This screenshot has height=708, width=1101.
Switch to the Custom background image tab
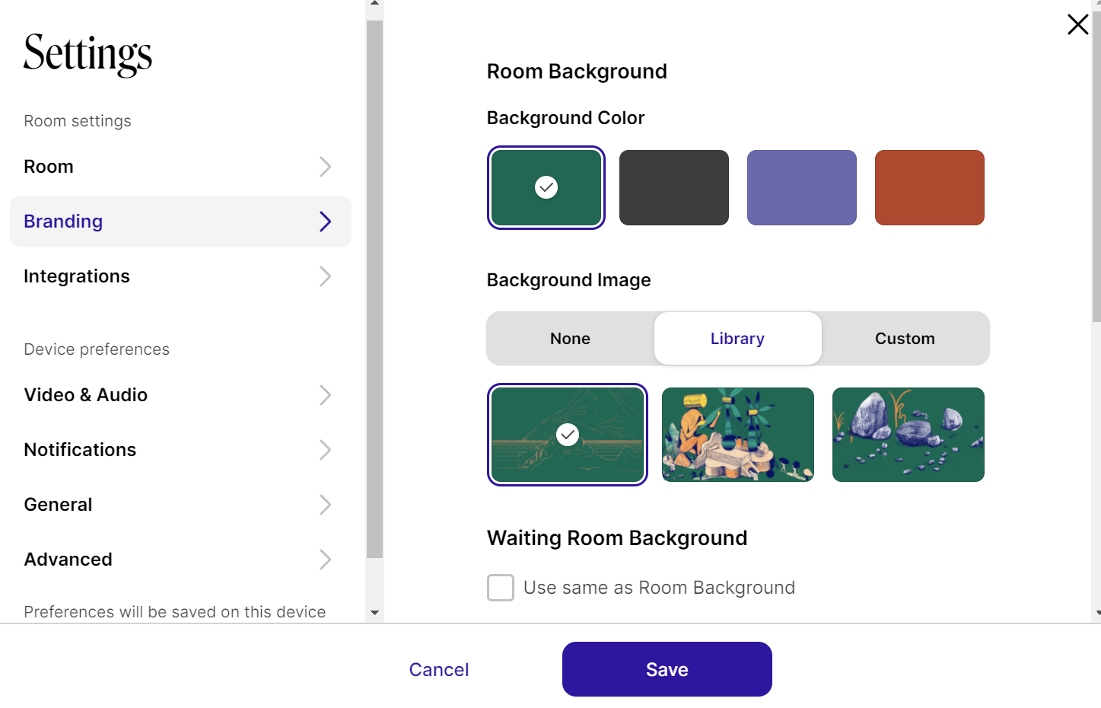905,339
